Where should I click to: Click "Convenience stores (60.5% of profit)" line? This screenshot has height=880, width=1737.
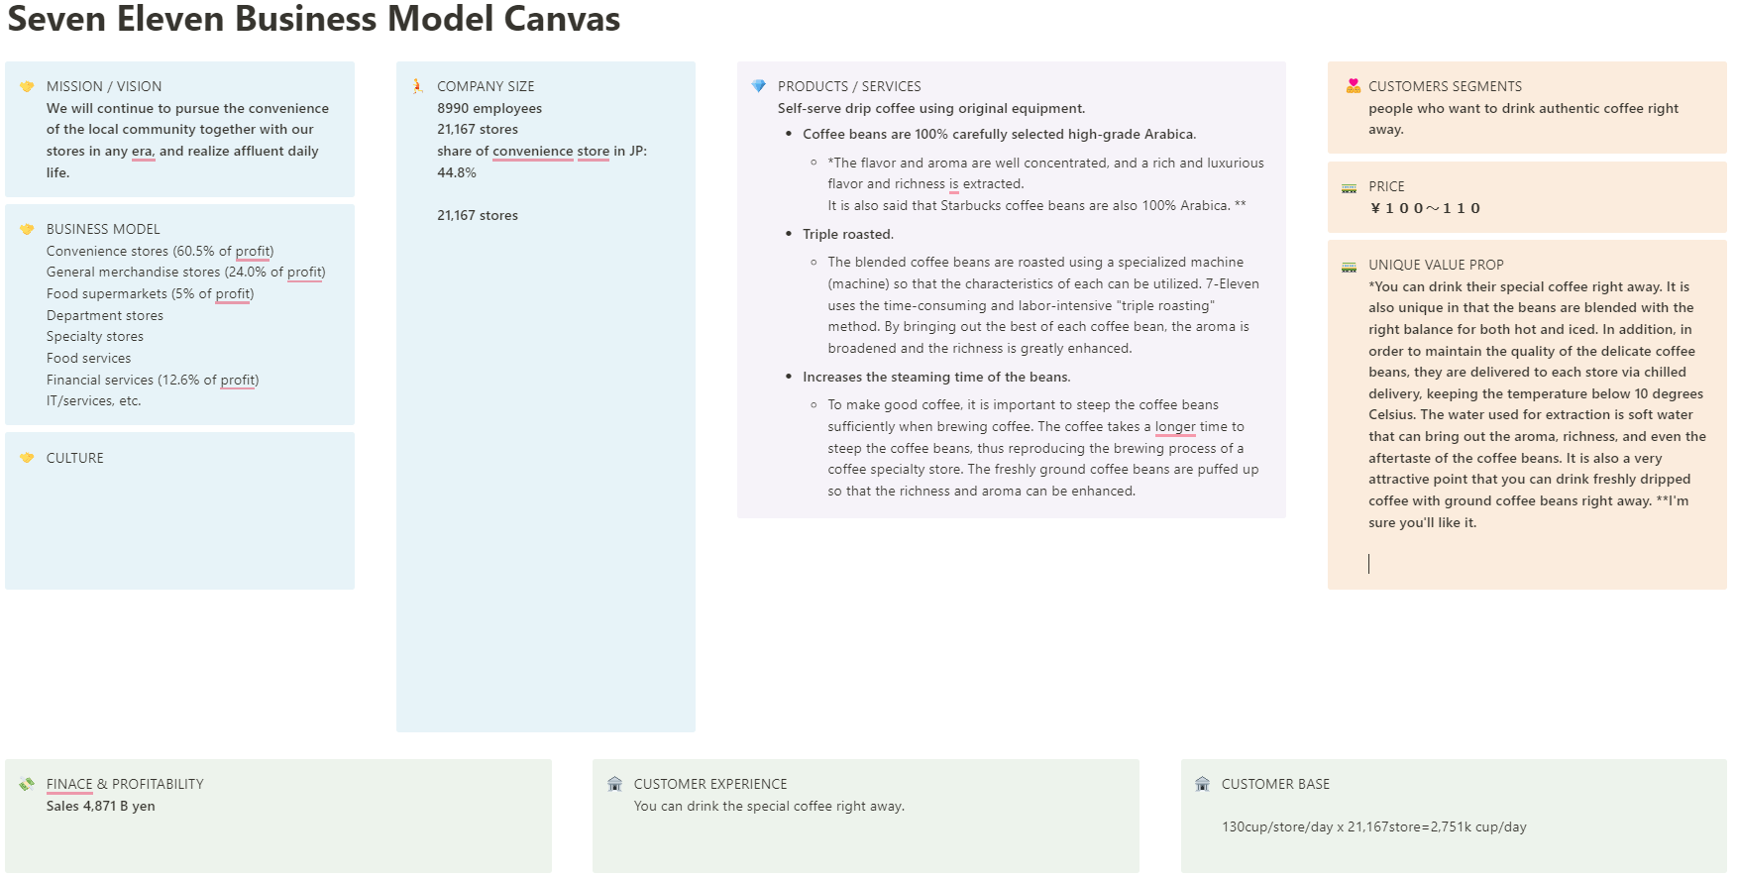pos(161,251)
